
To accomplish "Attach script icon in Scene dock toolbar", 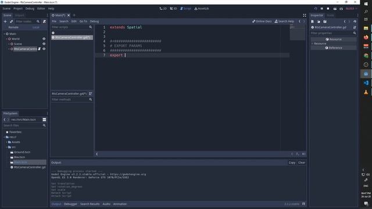I will click(44, 21).
